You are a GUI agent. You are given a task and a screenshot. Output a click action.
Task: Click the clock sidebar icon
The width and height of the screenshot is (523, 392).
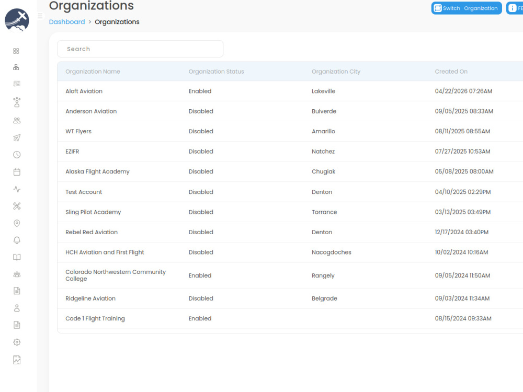17,155
